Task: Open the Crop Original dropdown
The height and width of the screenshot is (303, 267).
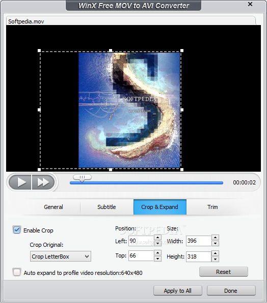Action: (x=61, y=257)
